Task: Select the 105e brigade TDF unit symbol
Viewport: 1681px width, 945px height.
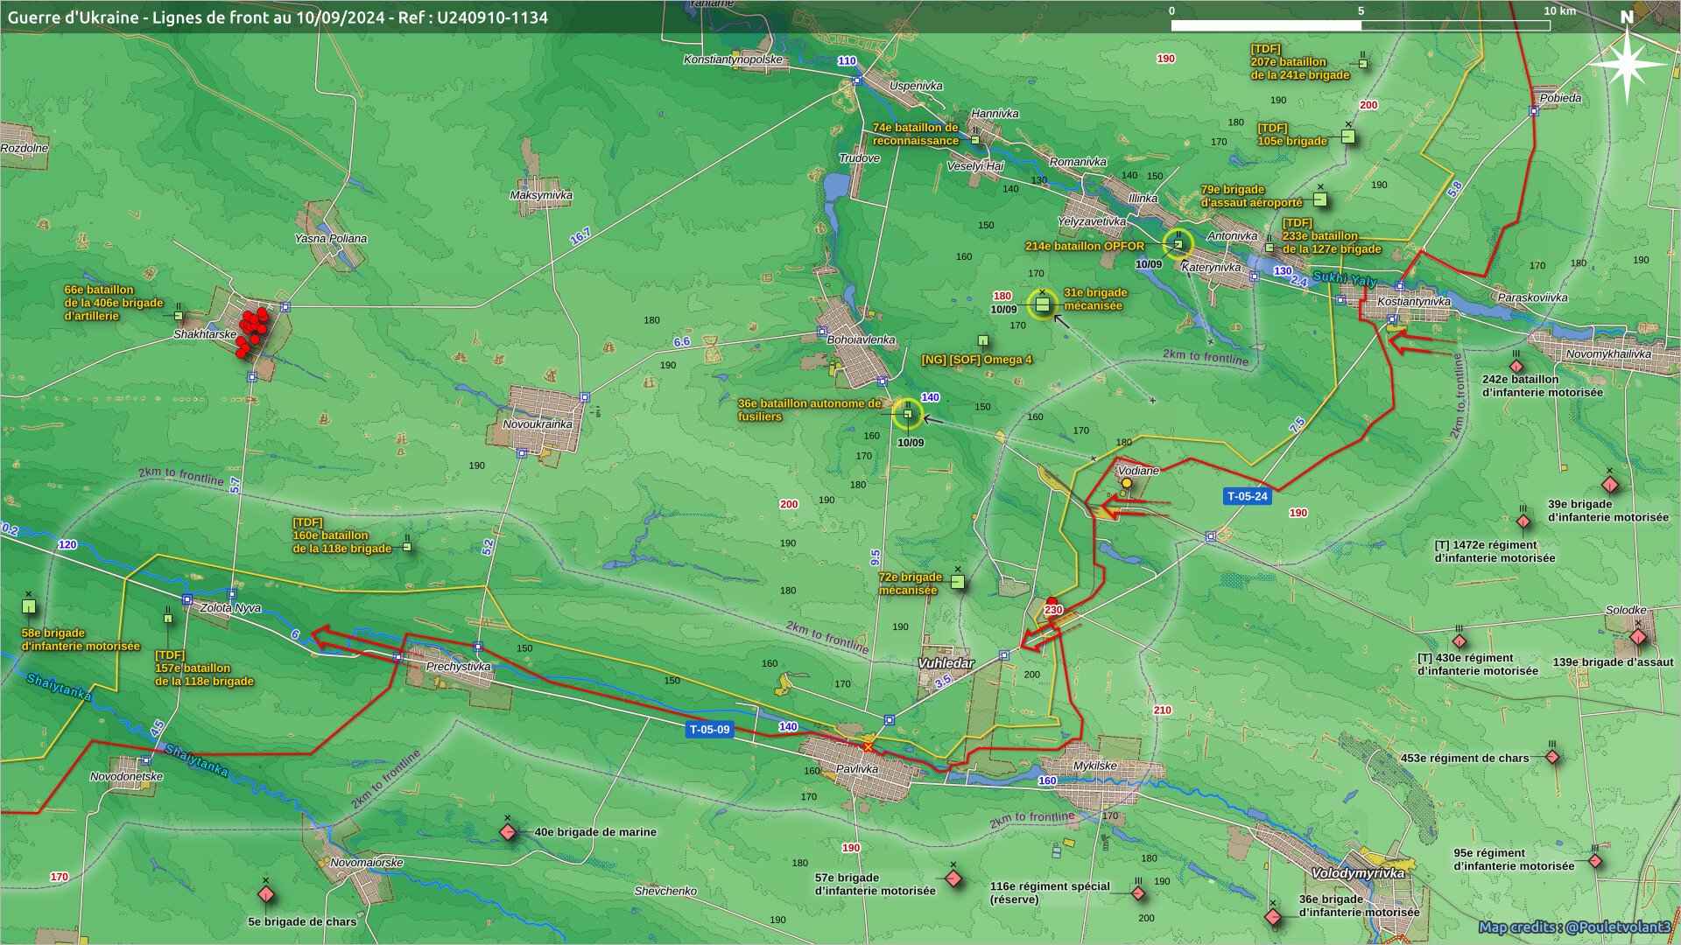Action: point(1347,136)
